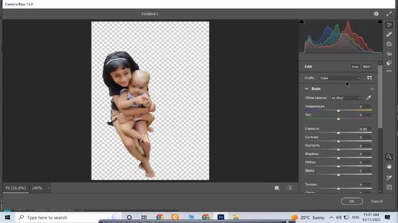This screenshot has width=398, height=223.
Task: Open the Masking tool
Action: coord(389,44)
